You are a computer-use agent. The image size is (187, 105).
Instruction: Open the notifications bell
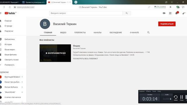coord(176,13)
